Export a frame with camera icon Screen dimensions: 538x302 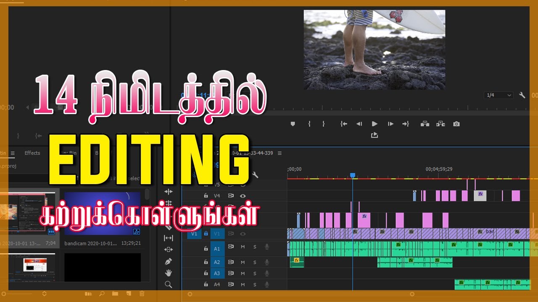(x=456, y=124)
